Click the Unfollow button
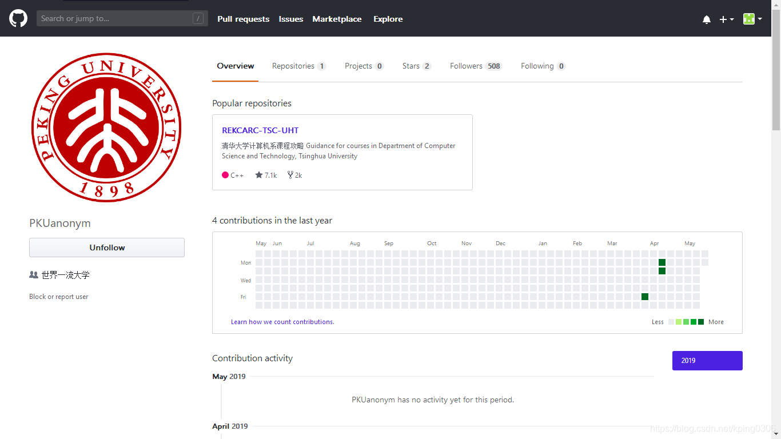 [107, 248]
